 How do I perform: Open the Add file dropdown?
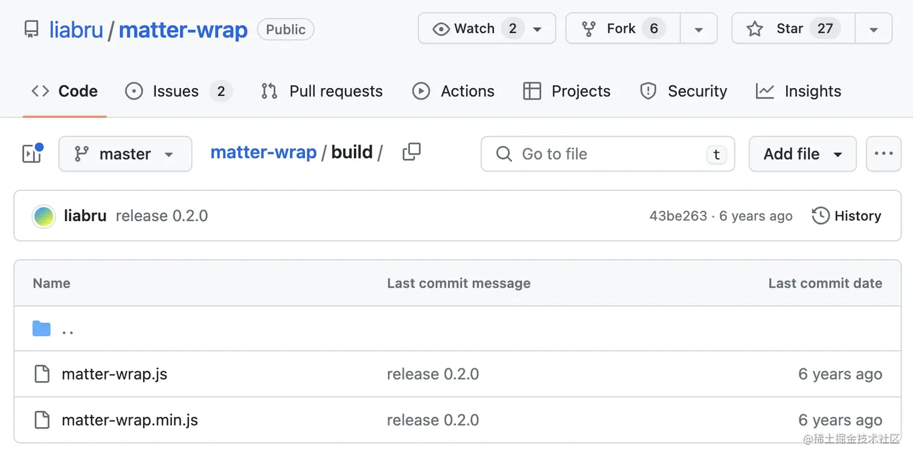pyautogui.click(x=802, y=153)
